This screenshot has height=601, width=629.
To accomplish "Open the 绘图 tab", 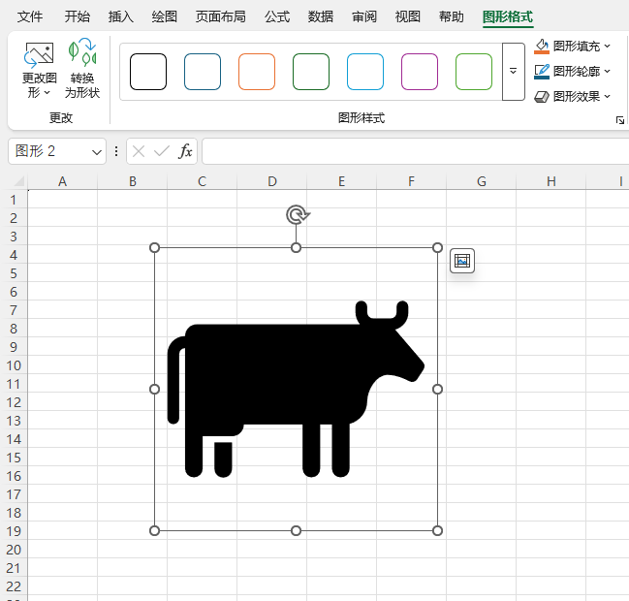I will pyautogui.click(x=165, y=16).
